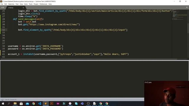Image resolution: width=189 pixels, height=106 pixels.
Task: Open the Find menu
Action: pos(17,4)
